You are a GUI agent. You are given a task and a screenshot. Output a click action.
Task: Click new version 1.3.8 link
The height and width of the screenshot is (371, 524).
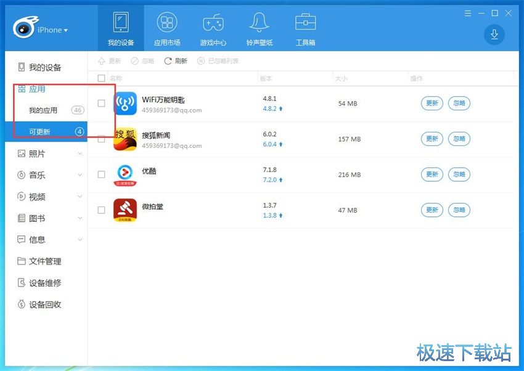click(x=272, y=215)
